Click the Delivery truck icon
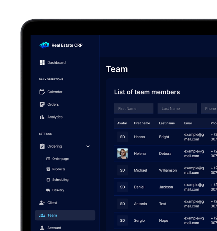The width and height of the screenshot is (217, 231). [x=48, y=190]
